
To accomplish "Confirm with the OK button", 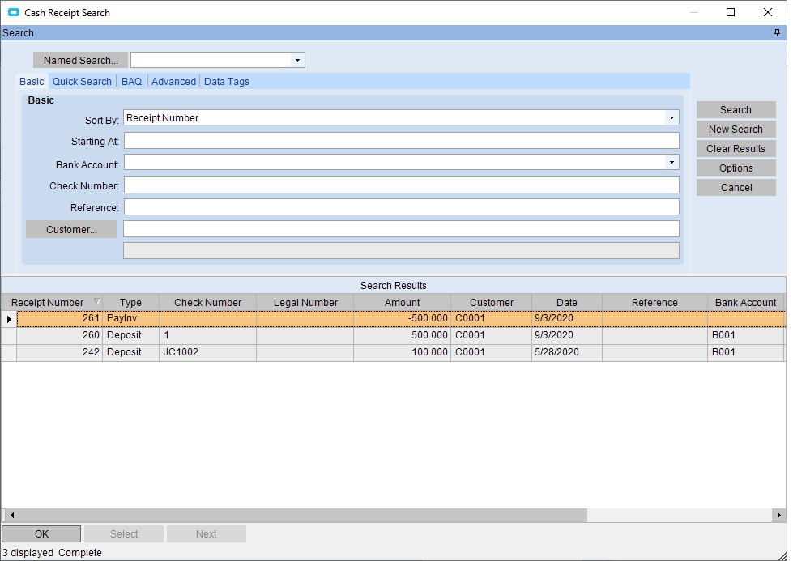I will coord(41,533).
